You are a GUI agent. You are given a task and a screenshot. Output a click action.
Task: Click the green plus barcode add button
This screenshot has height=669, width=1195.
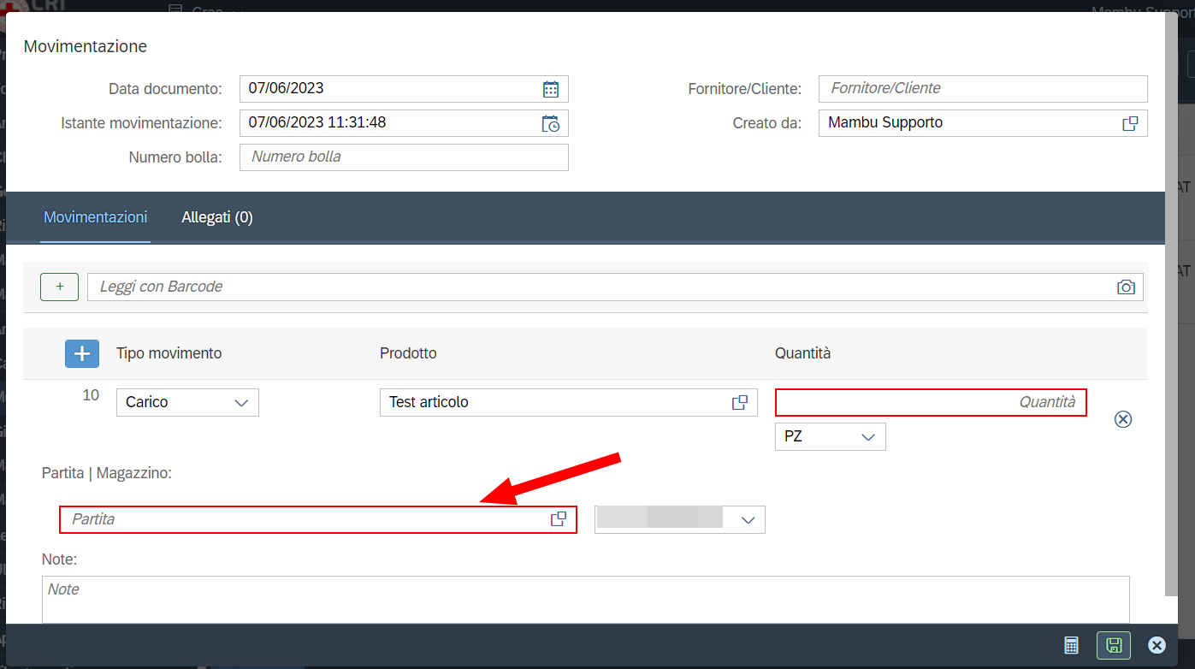[60, 287]
